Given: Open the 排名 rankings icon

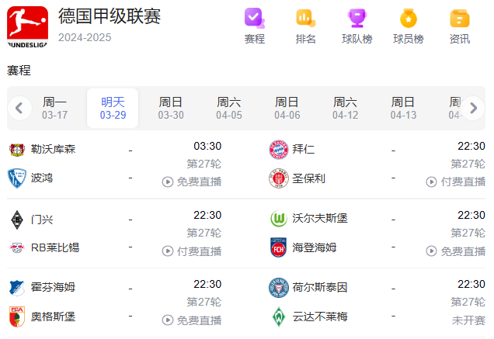Looking at the screenshot, I should click(305, 19).
